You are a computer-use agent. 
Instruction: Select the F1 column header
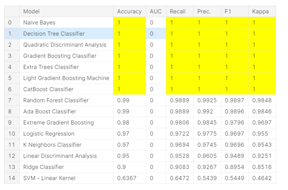(228, 12)
